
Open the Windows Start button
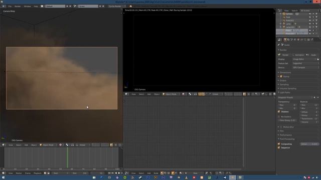[x=3, y=177]
